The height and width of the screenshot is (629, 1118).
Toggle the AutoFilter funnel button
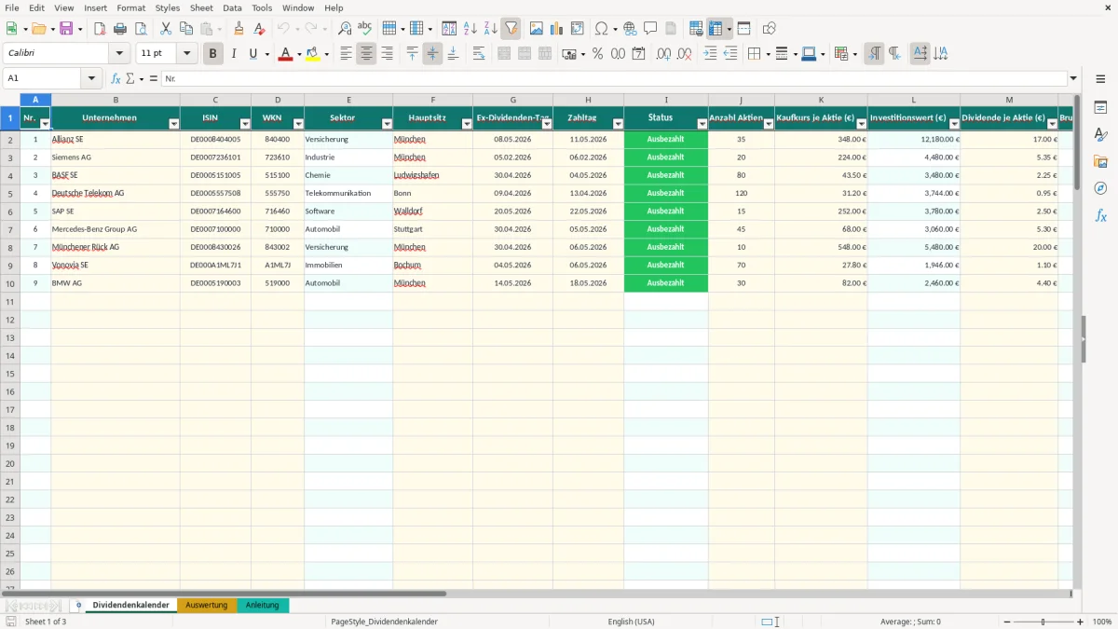(511, 29)
